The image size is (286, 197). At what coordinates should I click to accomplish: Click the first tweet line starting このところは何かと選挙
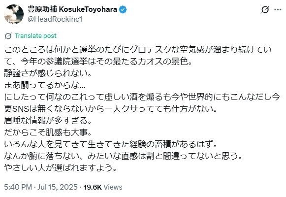(138, 50)
